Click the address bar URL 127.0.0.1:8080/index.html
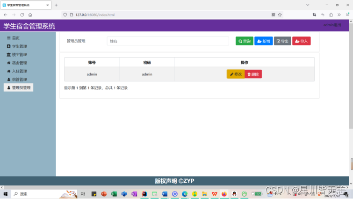The height and width of the screenshot is (199, 353). coord(95,15)
